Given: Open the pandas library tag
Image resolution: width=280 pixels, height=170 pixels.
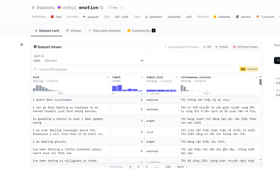Looking at the screenshot, I should tap(243, 17).
